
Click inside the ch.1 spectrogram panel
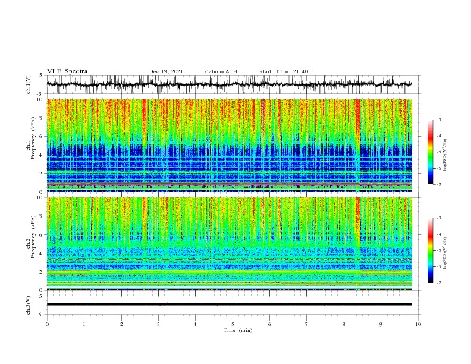pos(230,145)
